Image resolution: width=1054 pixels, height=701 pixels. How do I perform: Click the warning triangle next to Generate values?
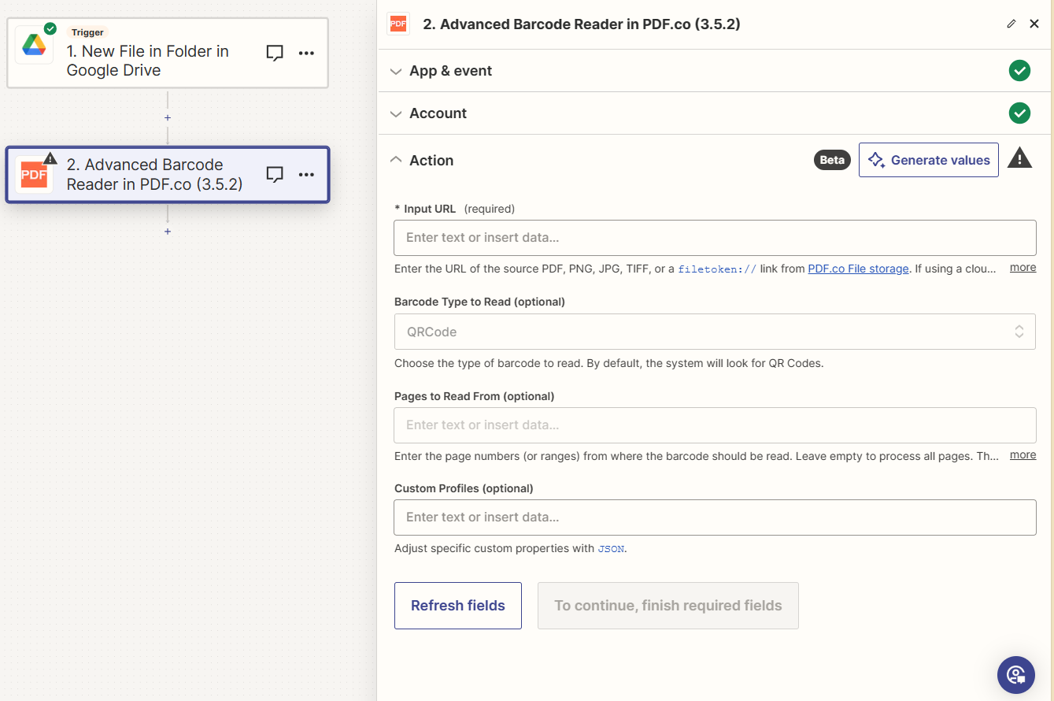(x=1019, y=159)
